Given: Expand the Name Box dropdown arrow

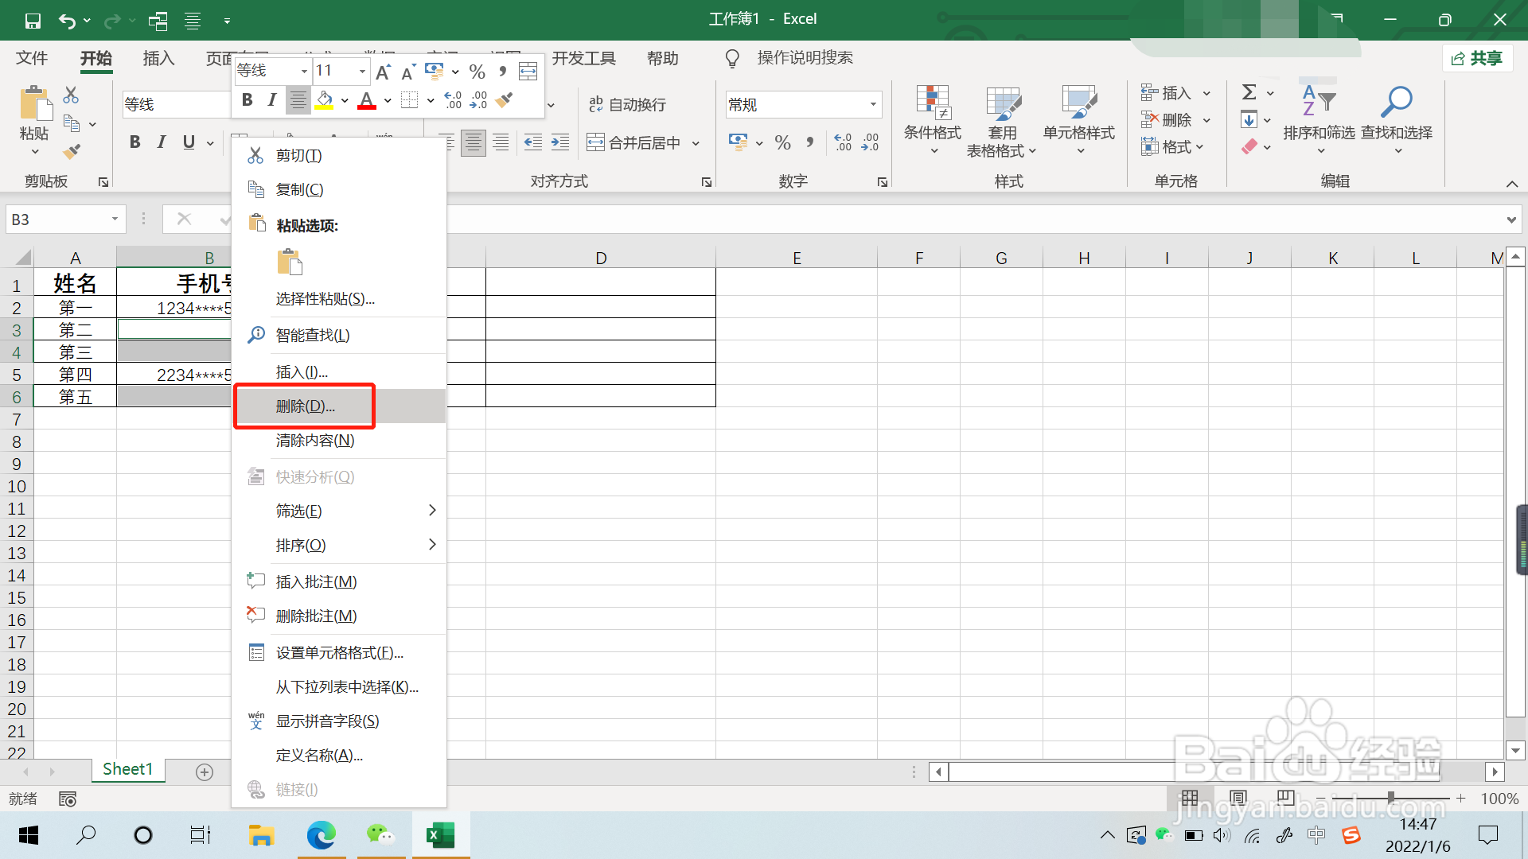Looking at the screenshot, I should 115,220.
